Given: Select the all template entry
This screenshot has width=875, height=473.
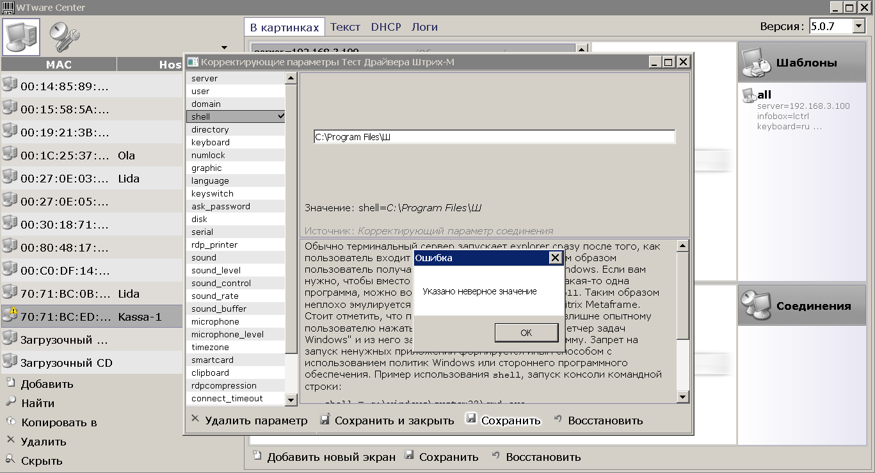Looking at the screenshot, I should click(x=764, y=95).
